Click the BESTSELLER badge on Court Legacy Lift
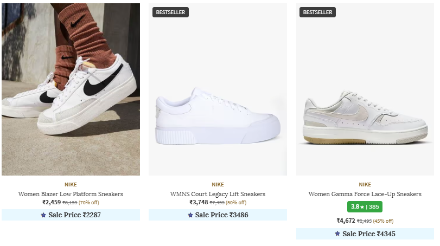 pos(171,12)
